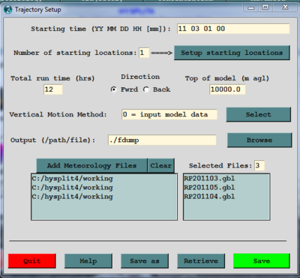Clear the meteorology files list

click(161, 165)
